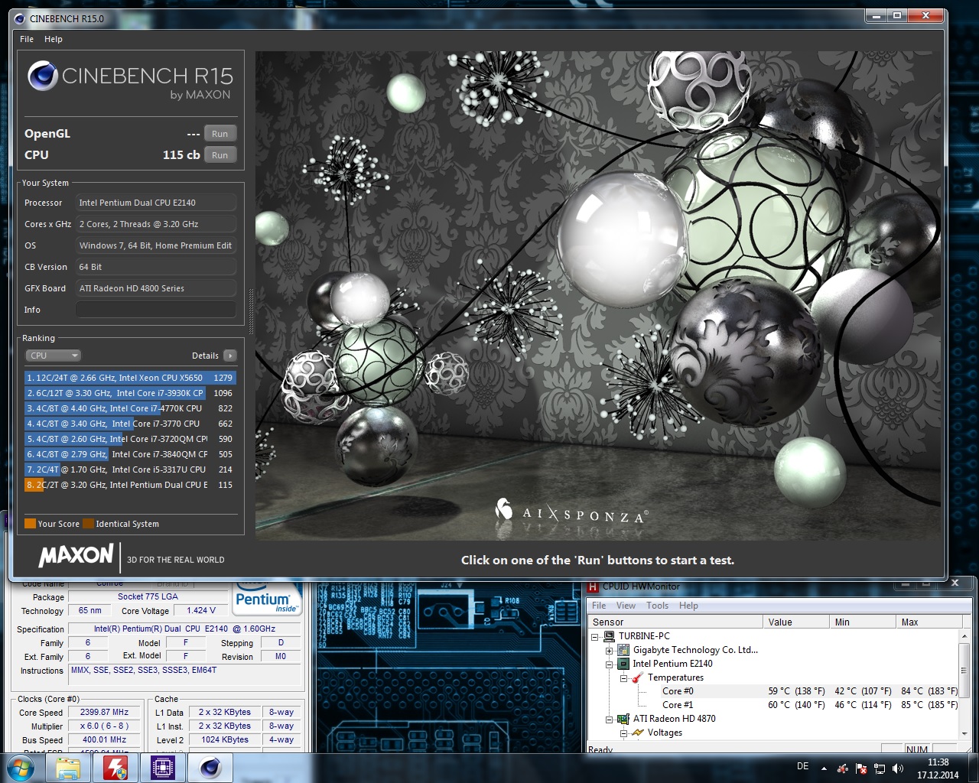Show hidden system tray icons
This screenshot has width=979, height=783.
click(824, 768)
